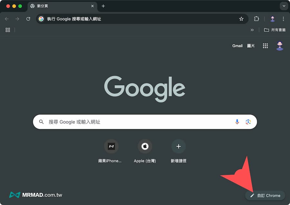The image size is (290, 205).
Task: Open the 所有書籤 folder
Action: 275,30
